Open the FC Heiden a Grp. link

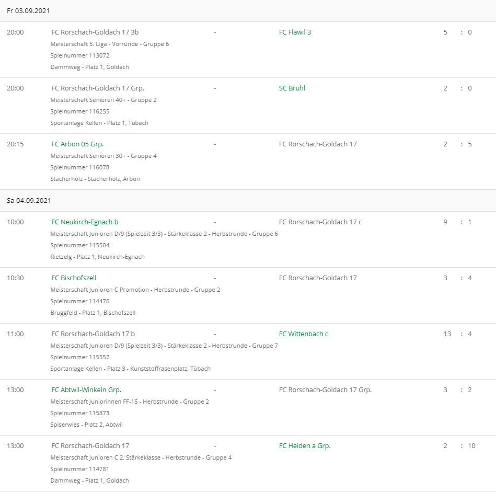305,446
